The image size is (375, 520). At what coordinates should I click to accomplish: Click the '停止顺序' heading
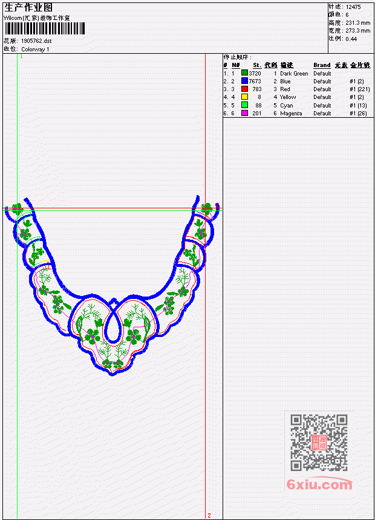click(237, 57)
